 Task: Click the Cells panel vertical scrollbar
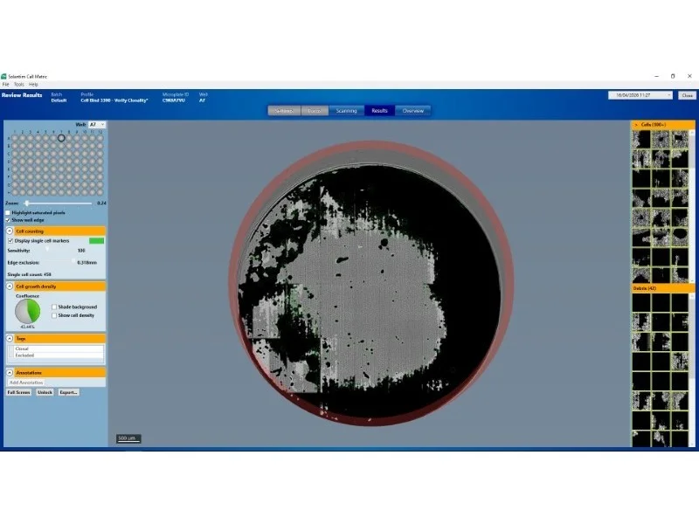coord(692,205)
